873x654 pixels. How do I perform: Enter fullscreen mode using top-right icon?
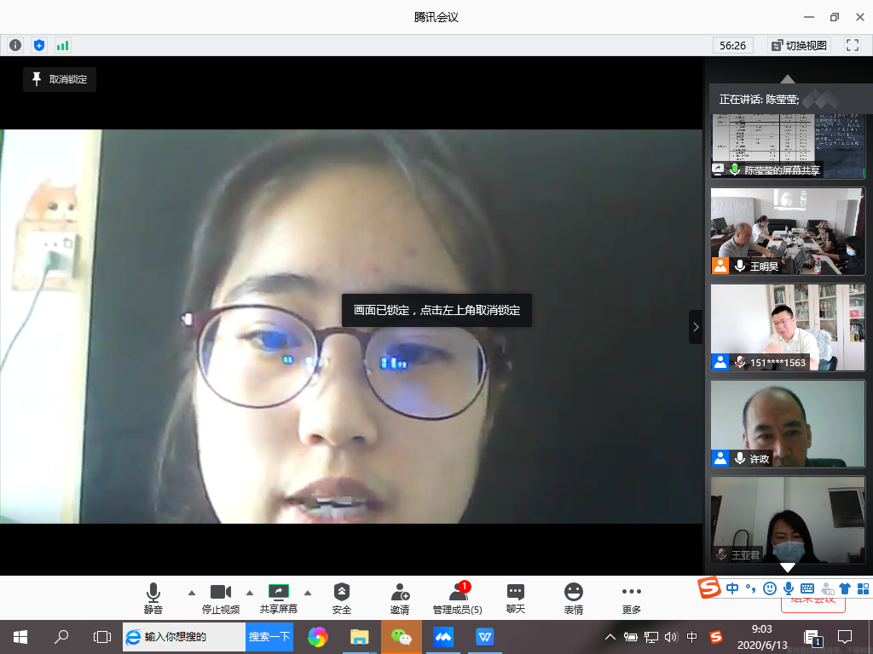click(852, 45)
